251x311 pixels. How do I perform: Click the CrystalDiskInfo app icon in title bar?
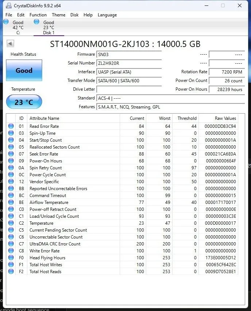8,5
